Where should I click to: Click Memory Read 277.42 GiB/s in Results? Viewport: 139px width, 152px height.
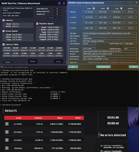tap(57, 148)
